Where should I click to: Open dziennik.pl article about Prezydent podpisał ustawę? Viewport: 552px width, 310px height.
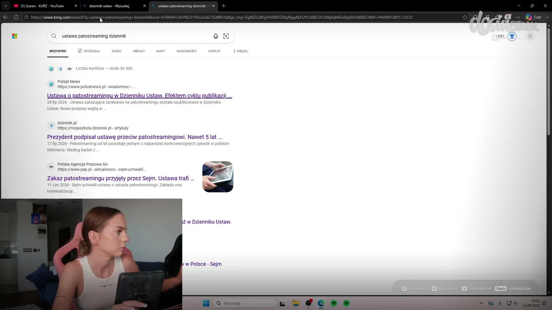click(x=135, y=137)
